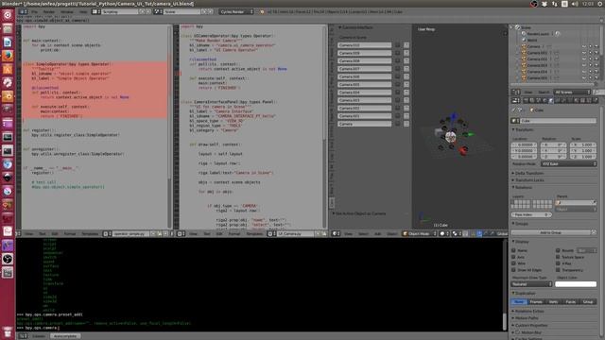Screen dimensions: 605x340
Task: Open the Material properties tab
Action: coord(576,101)
